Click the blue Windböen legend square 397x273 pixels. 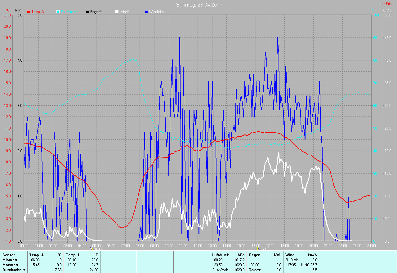(x=146, y=12)
